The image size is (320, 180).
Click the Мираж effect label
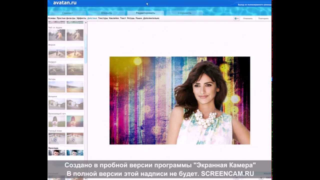pos(52,45)
